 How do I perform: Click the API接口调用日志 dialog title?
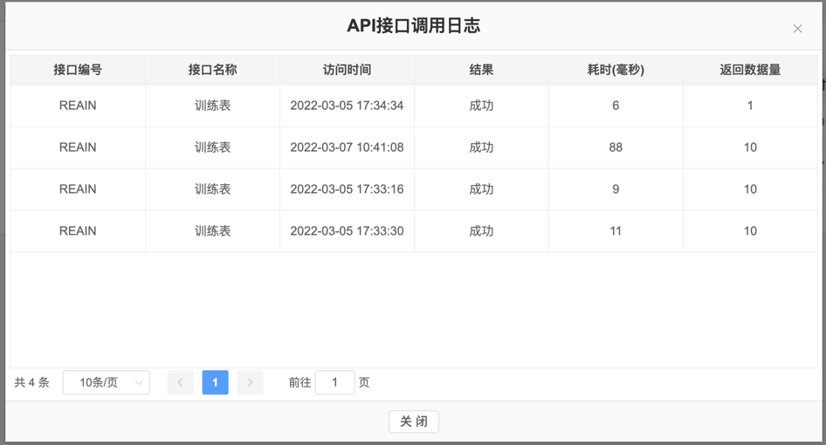point(414,25)
